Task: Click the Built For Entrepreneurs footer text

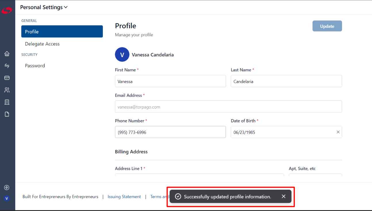Action: coord(60,197)
